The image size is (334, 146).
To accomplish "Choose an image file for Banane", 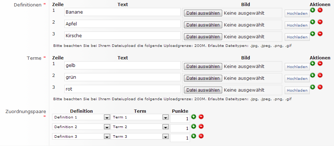I will 203,13.
